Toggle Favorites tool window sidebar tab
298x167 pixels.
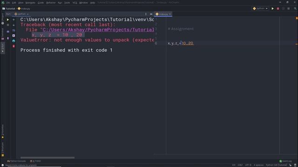(x=2, y=131)
